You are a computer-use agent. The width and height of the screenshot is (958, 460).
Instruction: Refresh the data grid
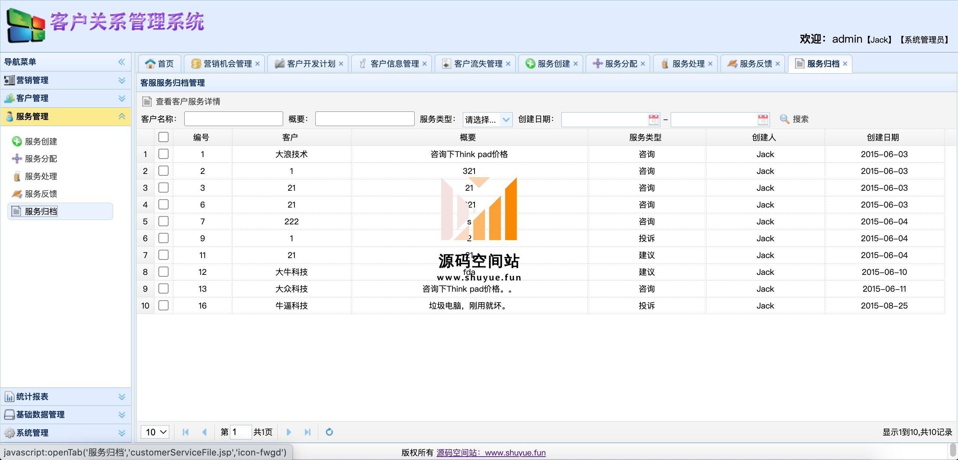click(x=329, y=432)
